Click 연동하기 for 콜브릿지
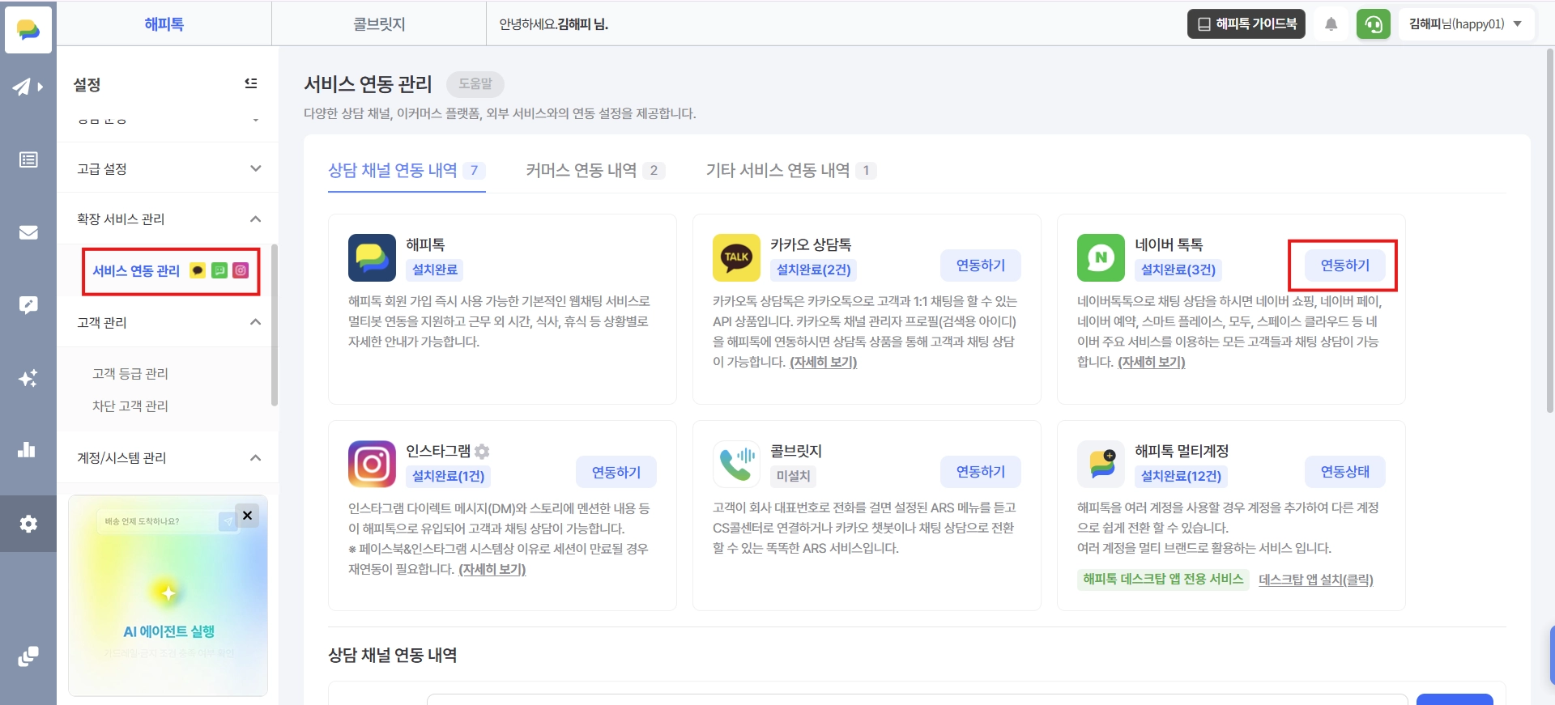Screen dimensions: 1555x705 981,472
